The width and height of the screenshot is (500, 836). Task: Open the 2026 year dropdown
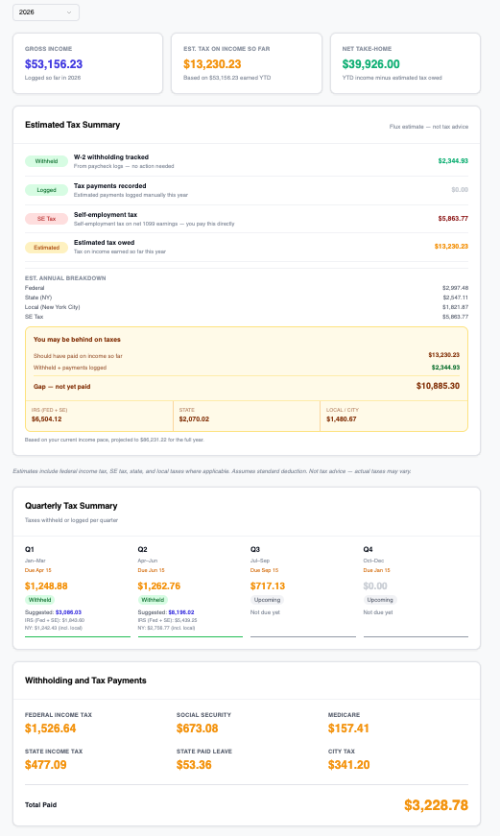pos(46,12)
